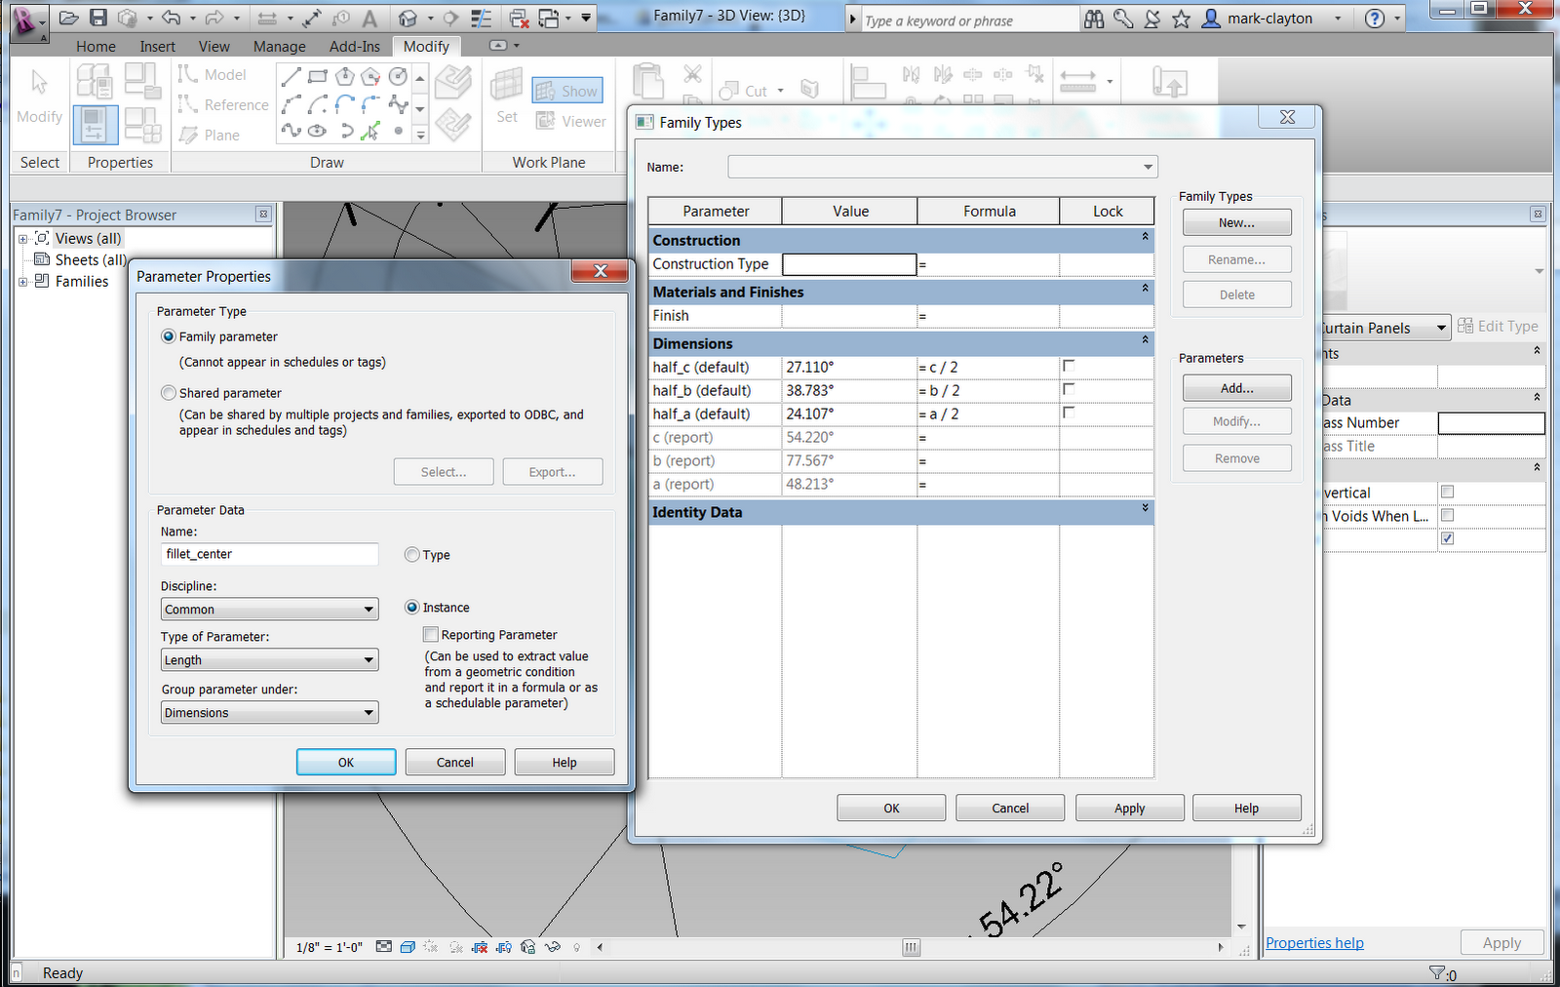The height and width of the screenshot is (987, 1560).
Task: Click the Default 3D View house icon
Action: tap(408, 18)
